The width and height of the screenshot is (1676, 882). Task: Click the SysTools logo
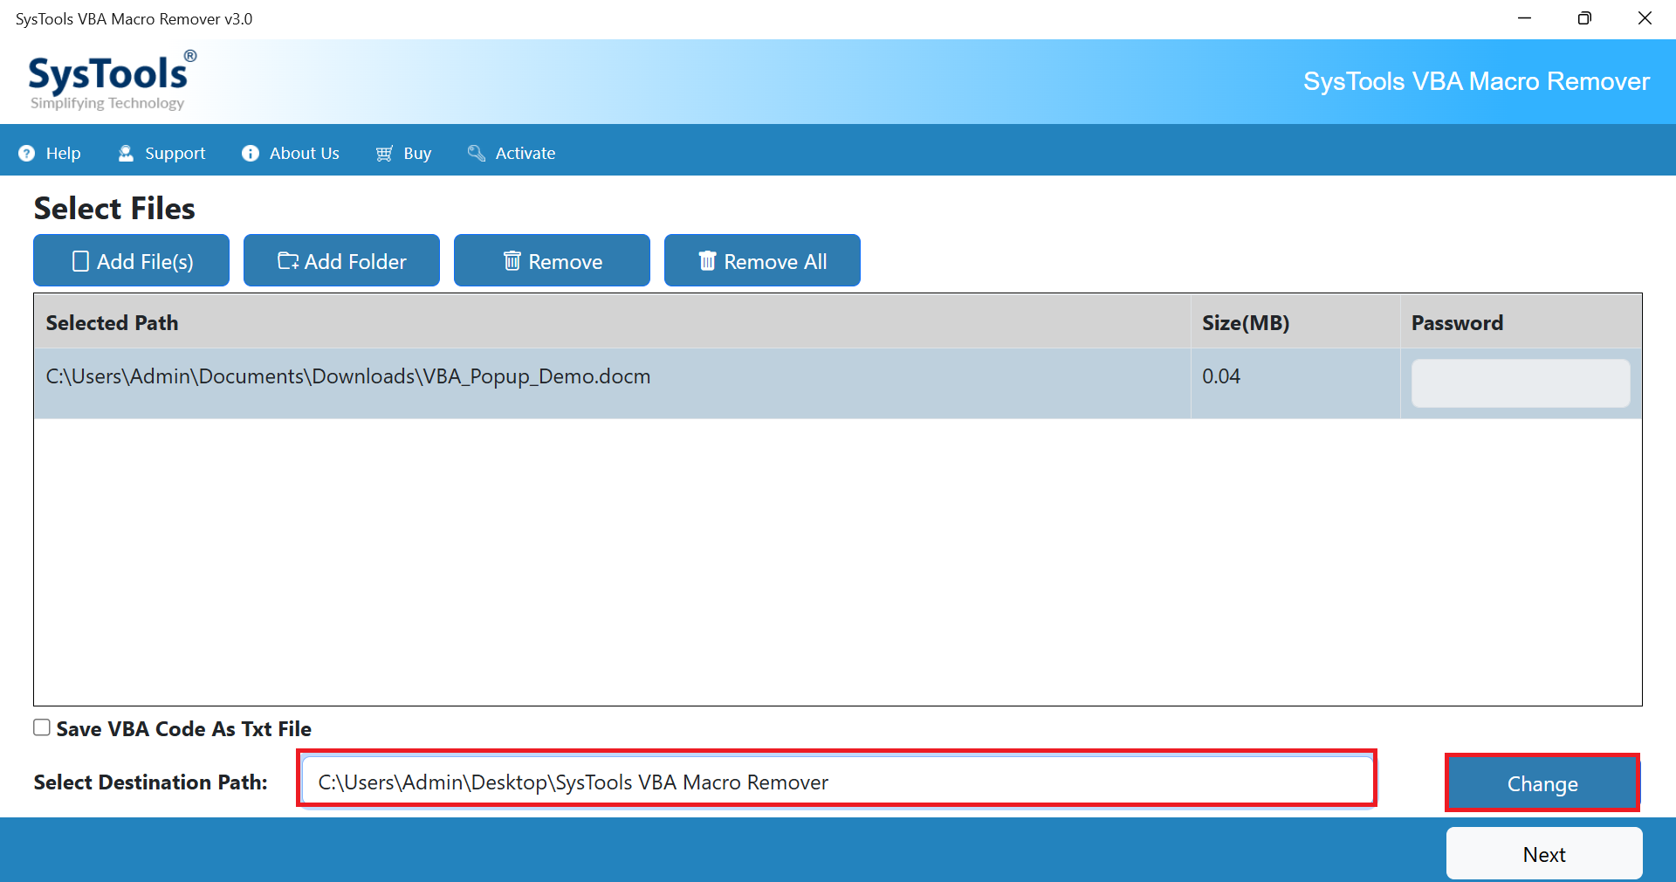pyautogui.click(x=112, y=82)
